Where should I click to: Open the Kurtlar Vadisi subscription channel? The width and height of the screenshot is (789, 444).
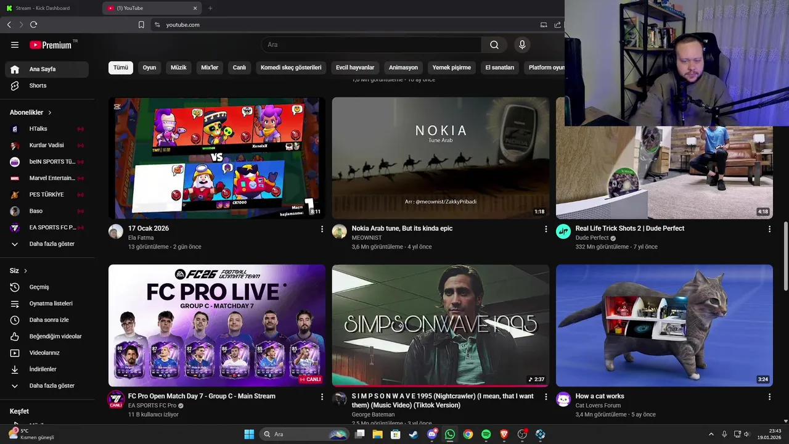47,146
